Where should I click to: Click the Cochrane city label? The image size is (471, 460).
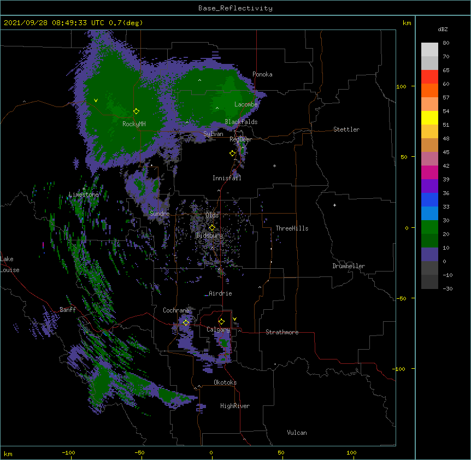tap(176, 310)
